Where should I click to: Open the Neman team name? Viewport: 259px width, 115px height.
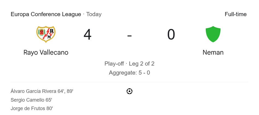tap(213, 52)
